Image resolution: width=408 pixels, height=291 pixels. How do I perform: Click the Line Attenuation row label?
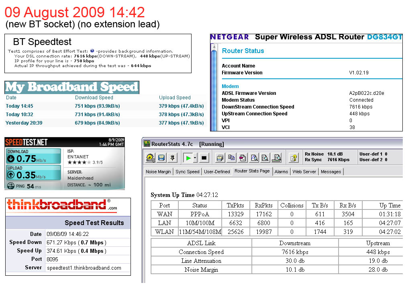201,261
